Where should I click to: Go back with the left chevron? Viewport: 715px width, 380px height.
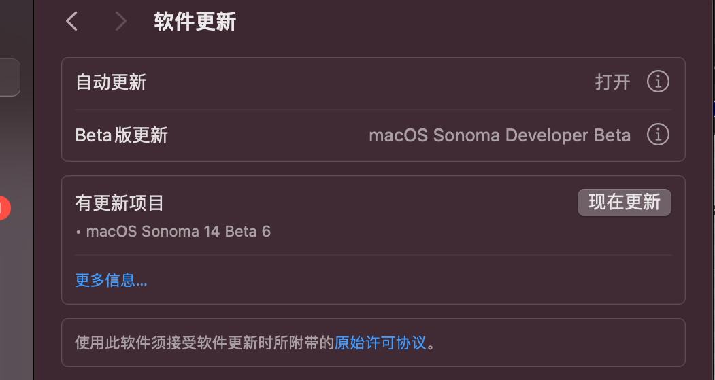pyautogui.click(x=71, y=22)
